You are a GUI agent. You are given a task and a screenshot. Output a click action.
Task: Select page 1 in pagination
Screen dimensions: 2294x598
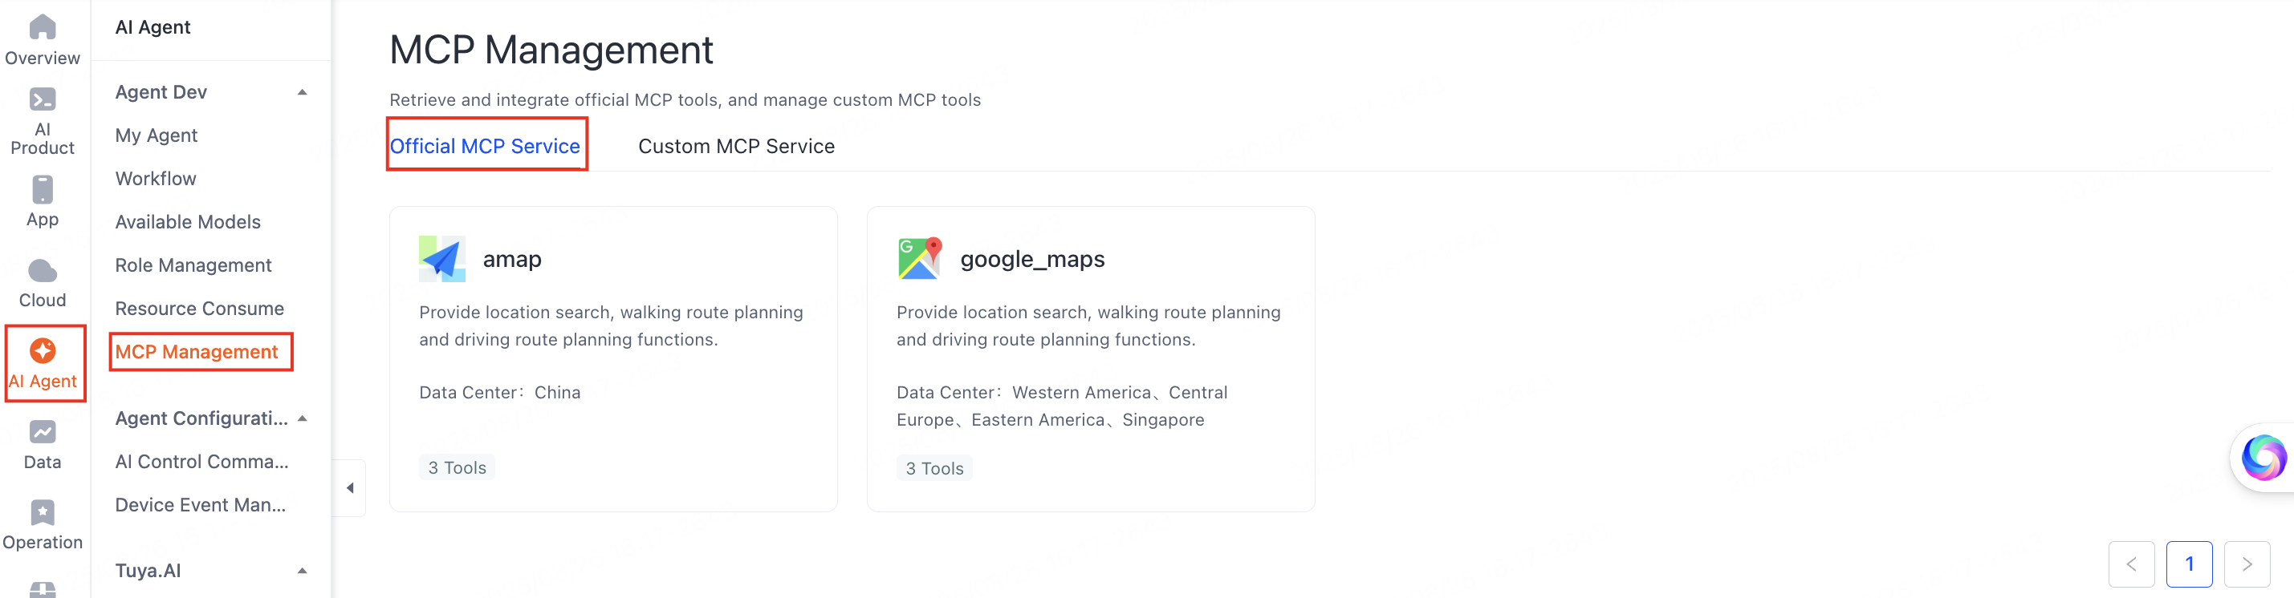[2189, 564]
